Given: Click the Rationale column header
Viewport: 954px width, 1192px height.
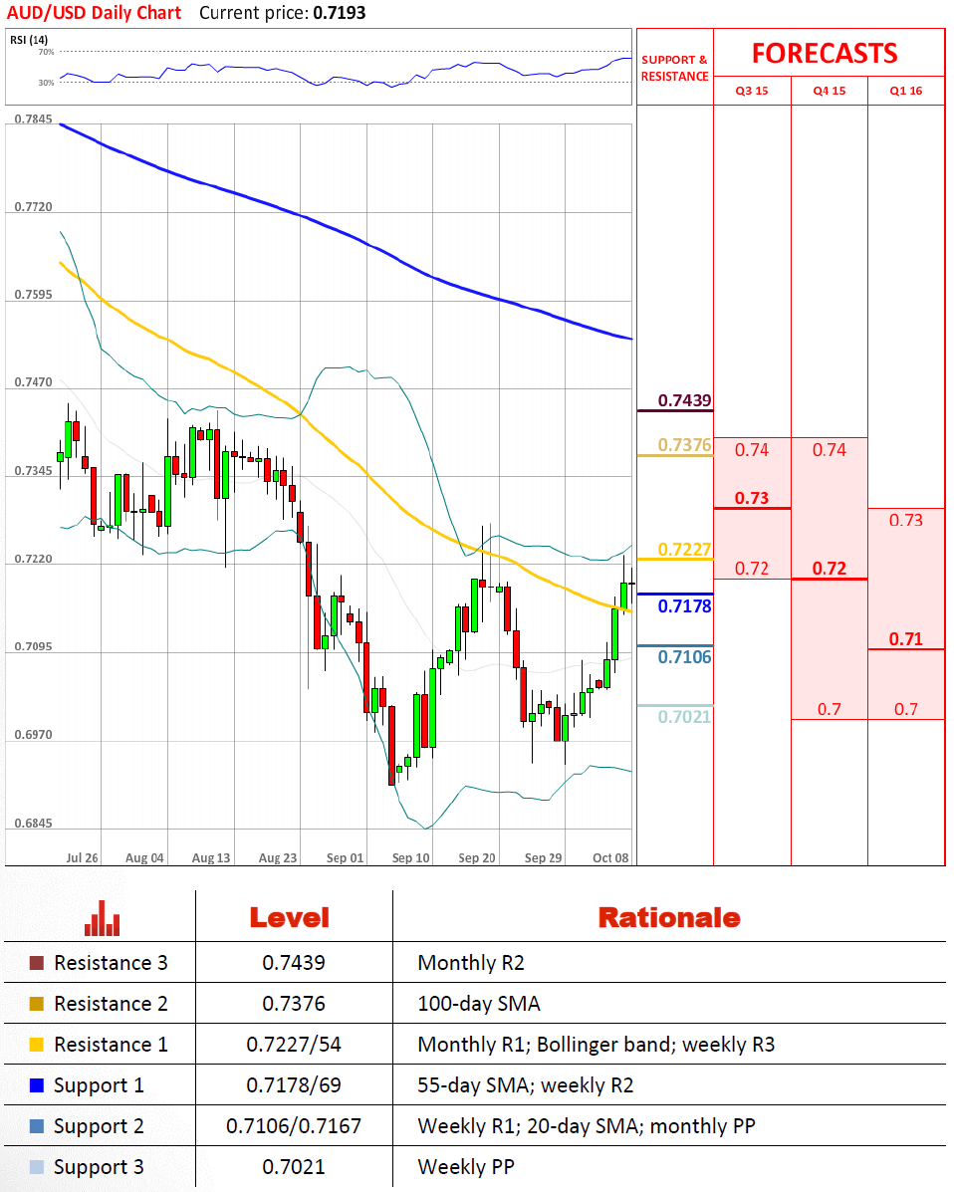Looking at the screenshot, I should (669, 917).
